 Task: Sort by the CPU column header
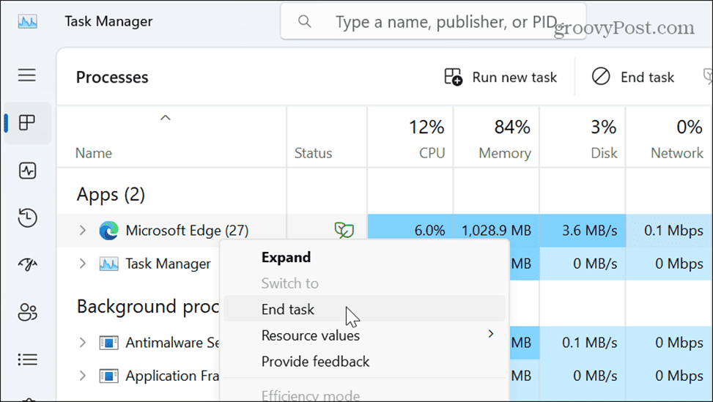coord(432,153)
